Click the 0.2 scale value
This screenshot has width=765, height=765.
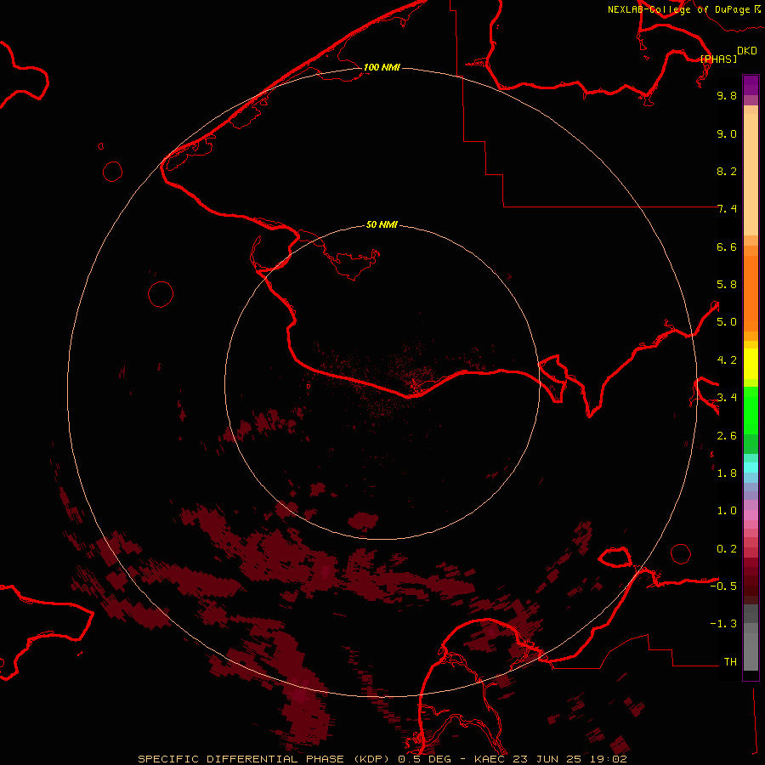coord(727,549)
